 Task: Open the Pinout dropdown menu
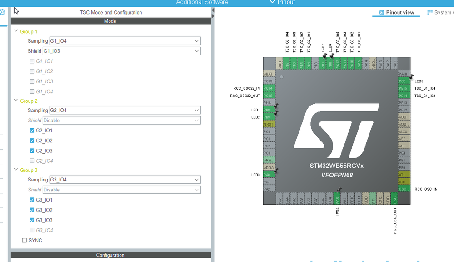282,2
